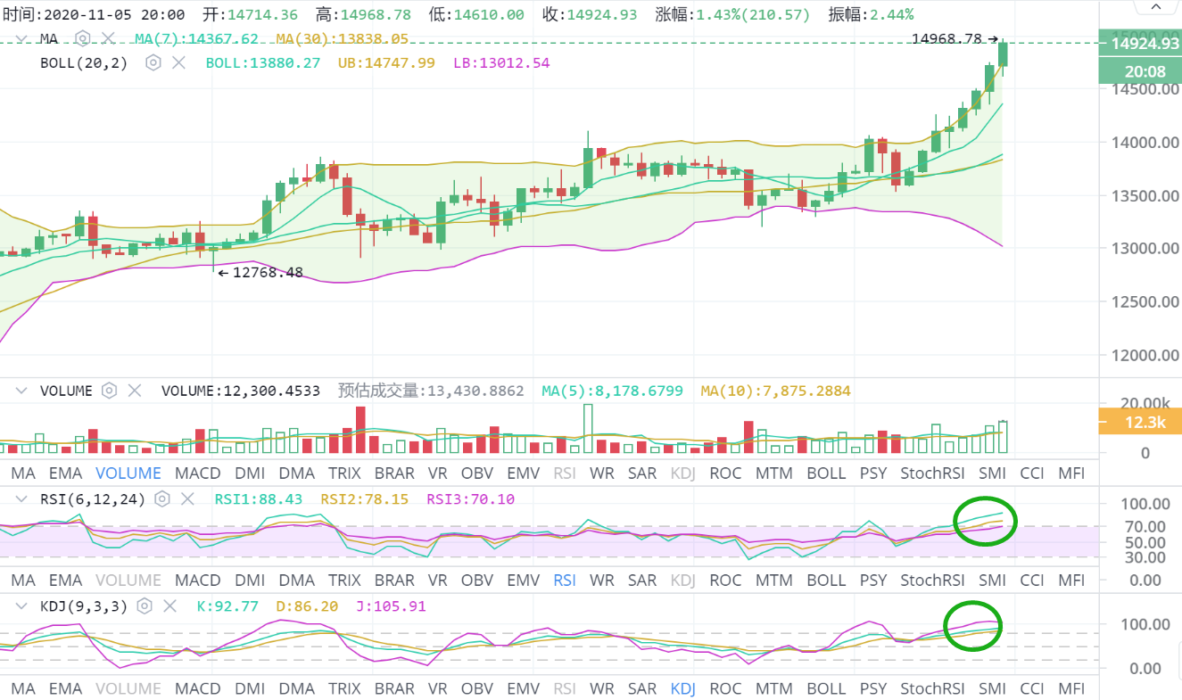This screenshot has width=1182, height=700.
Task: Click the MA(30):13838.05 legend value
Action: [342, 38]
